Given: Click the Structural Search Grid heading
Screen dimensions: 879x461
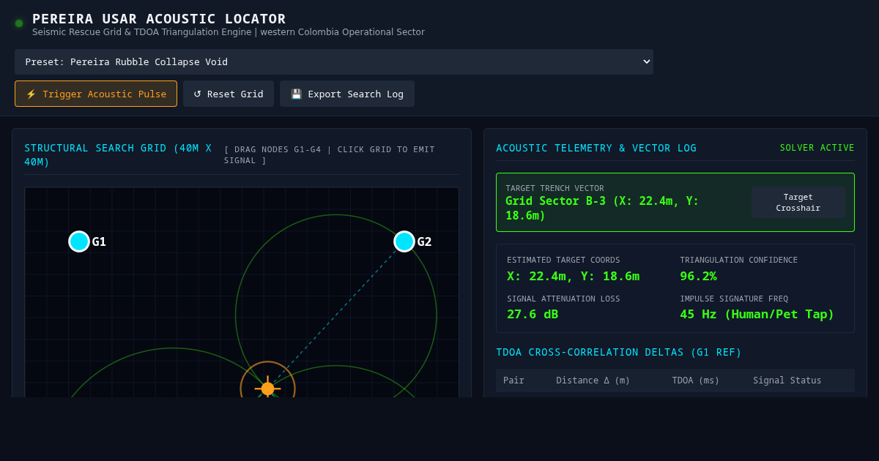Looking at the screenshot, I should 118,154.
